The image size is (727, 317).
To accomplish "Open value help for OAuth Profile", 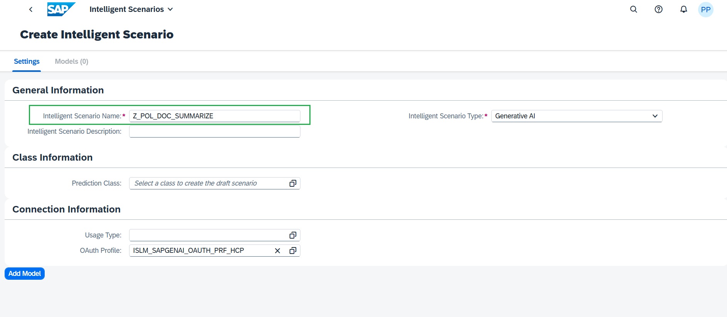I will click(x=293, y=251).
